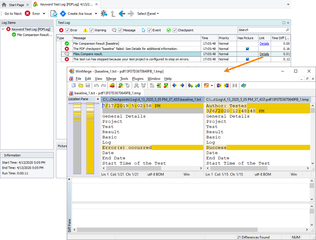Click the WinMerge New document icon

[74, 85]
